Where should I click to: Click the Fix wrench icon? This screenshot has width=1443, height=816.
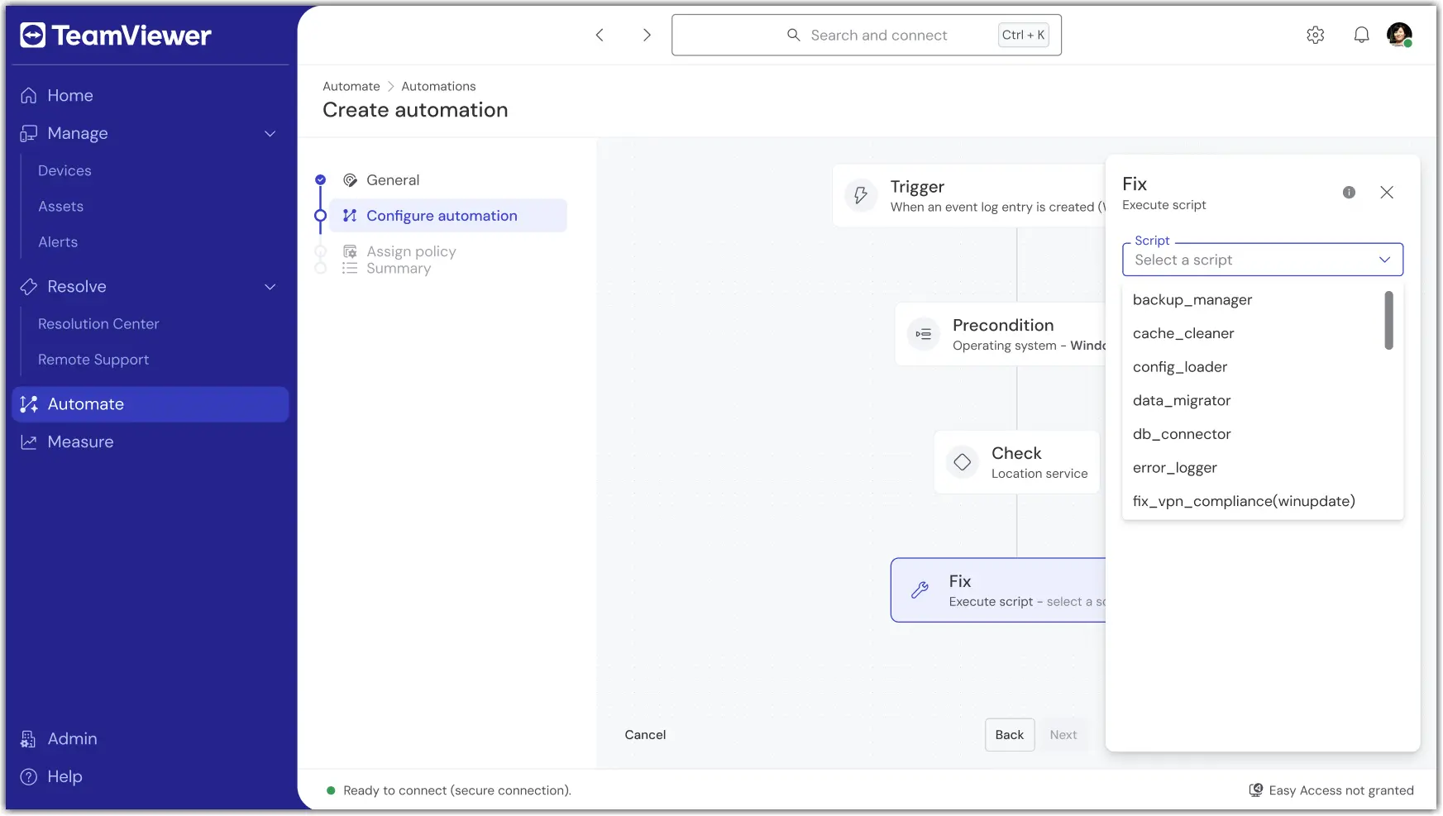(x=920, y=590)
